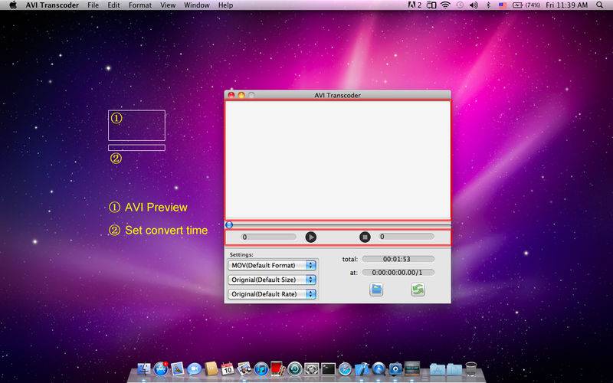Open the brown box icon in dock

pyautogui.click(x=211, y=368)
